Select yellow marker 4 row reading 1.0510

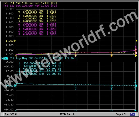tap(37, 19)
